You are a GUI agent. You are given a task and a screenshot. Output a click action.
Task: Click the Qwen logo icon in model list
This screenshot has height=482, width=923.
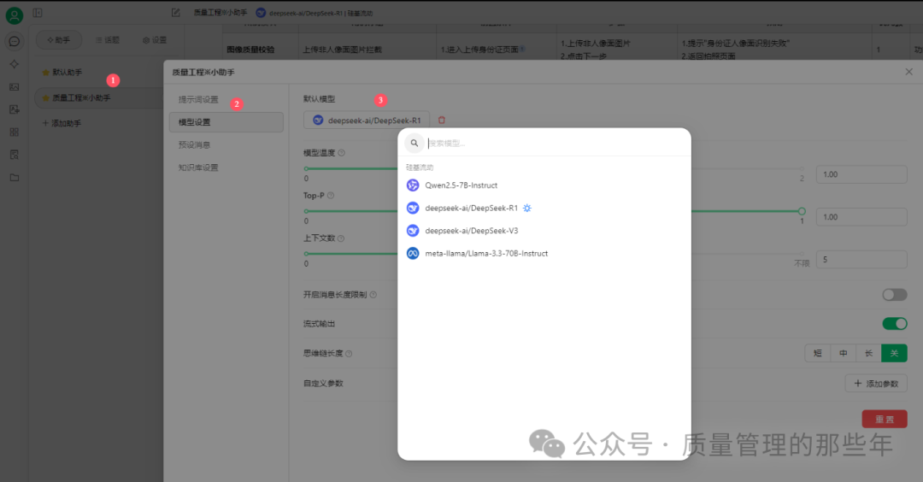(x=413, y=185)
